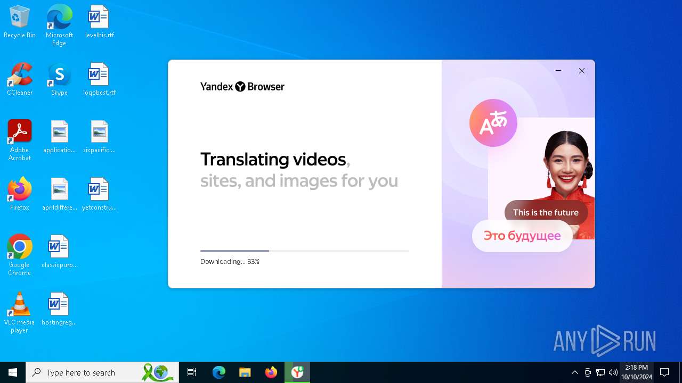Select the Google Chrome desktop shortcut

(x=20, y=255)
